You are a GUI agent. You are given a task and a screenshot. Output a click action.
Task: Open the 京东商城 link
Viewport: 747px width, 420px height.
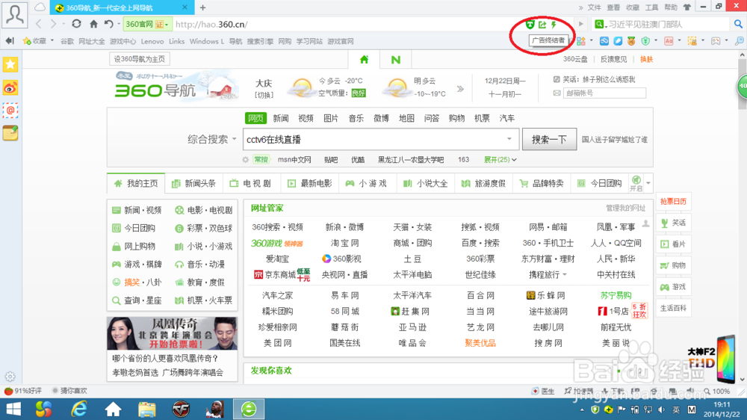(x=280, y=274)
